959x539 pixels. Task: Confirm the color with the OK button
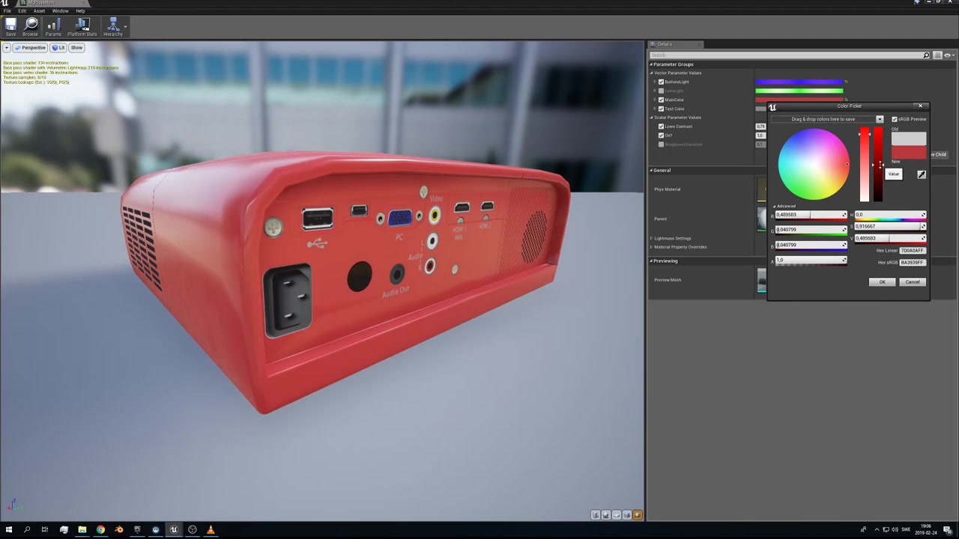(882, 281)
